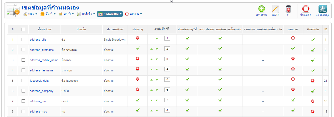The height and width of the screenshot is (117, 334).
Task: Click the pencil Edit icon
Action: click(275, 9)
